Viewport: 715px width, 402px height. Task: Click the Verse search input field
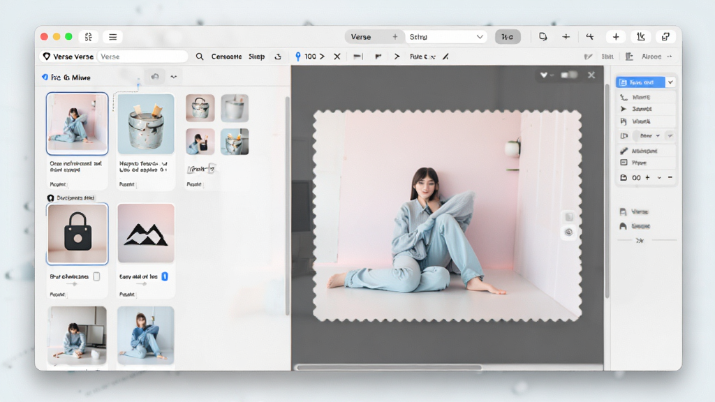142,57
